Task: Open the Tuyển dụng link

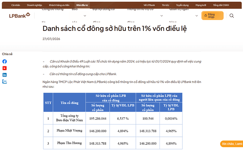Action: tap(182, 5)
